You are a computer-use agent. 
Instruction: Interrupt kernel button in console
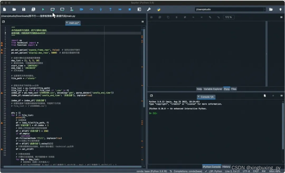[273, 96]
